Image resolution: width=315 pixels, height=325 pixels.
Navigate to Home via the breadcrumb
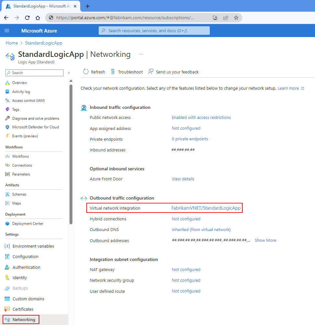tap(12, 43)
